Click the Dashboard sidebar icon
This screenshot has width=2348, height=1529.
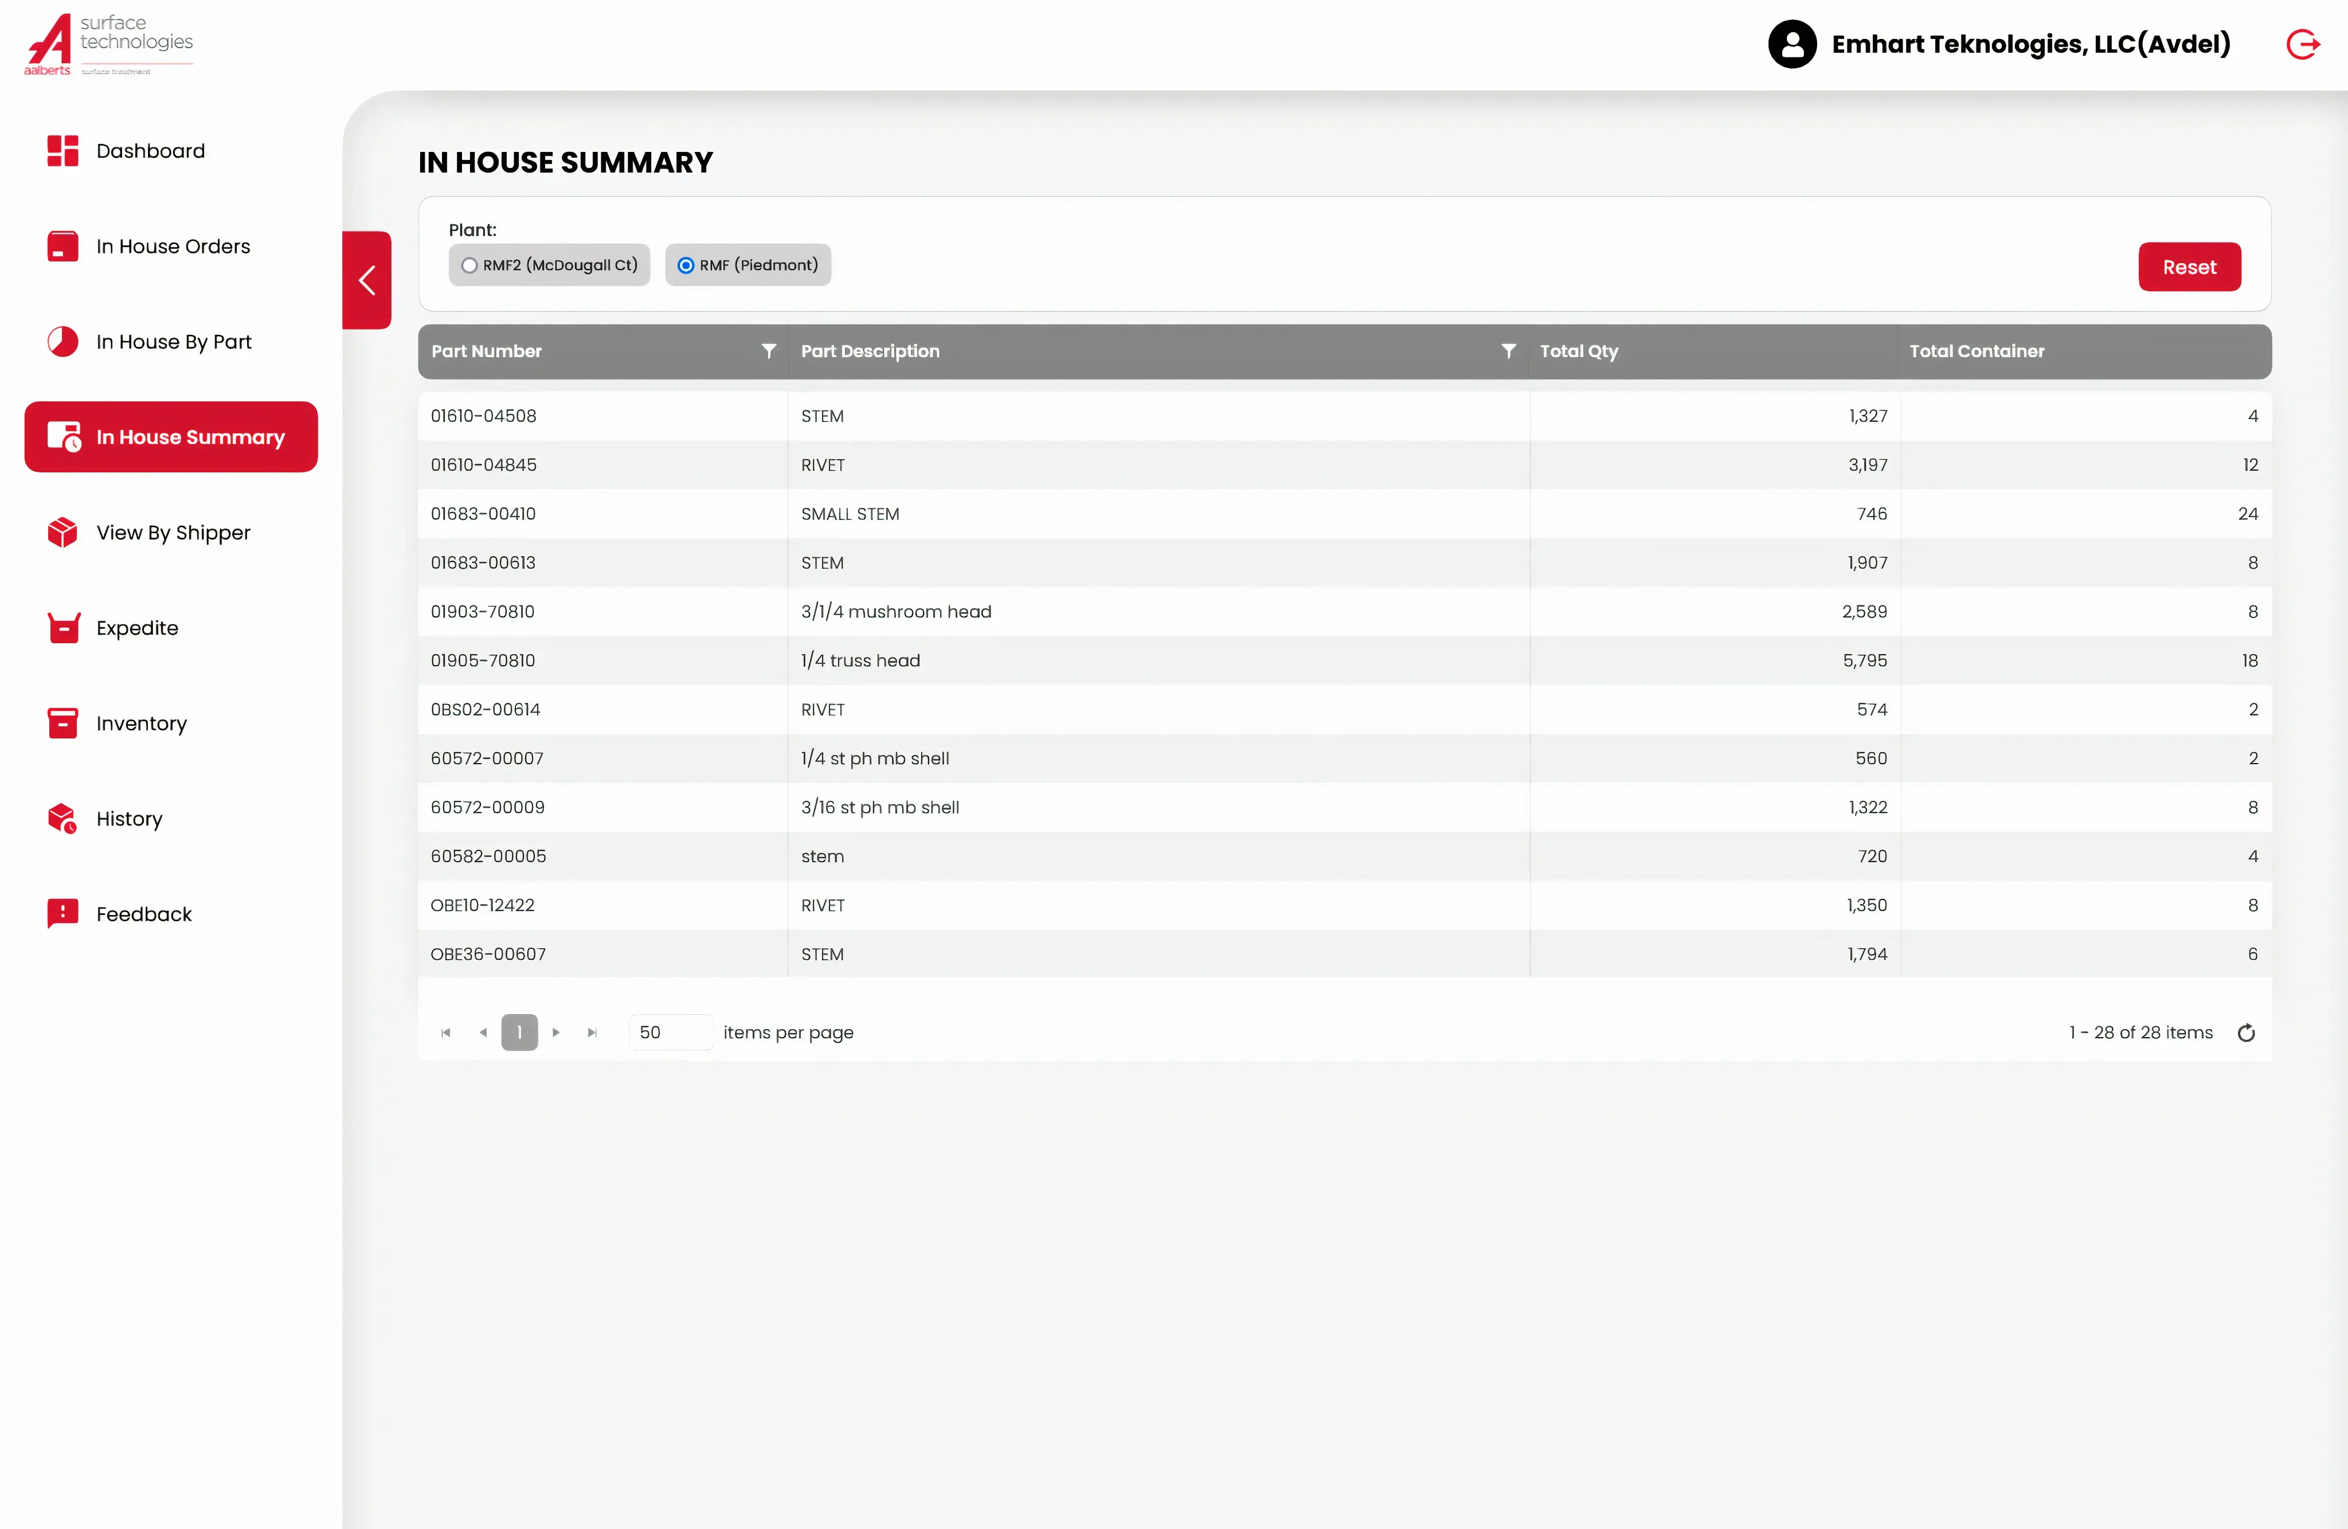coord(63,151)
